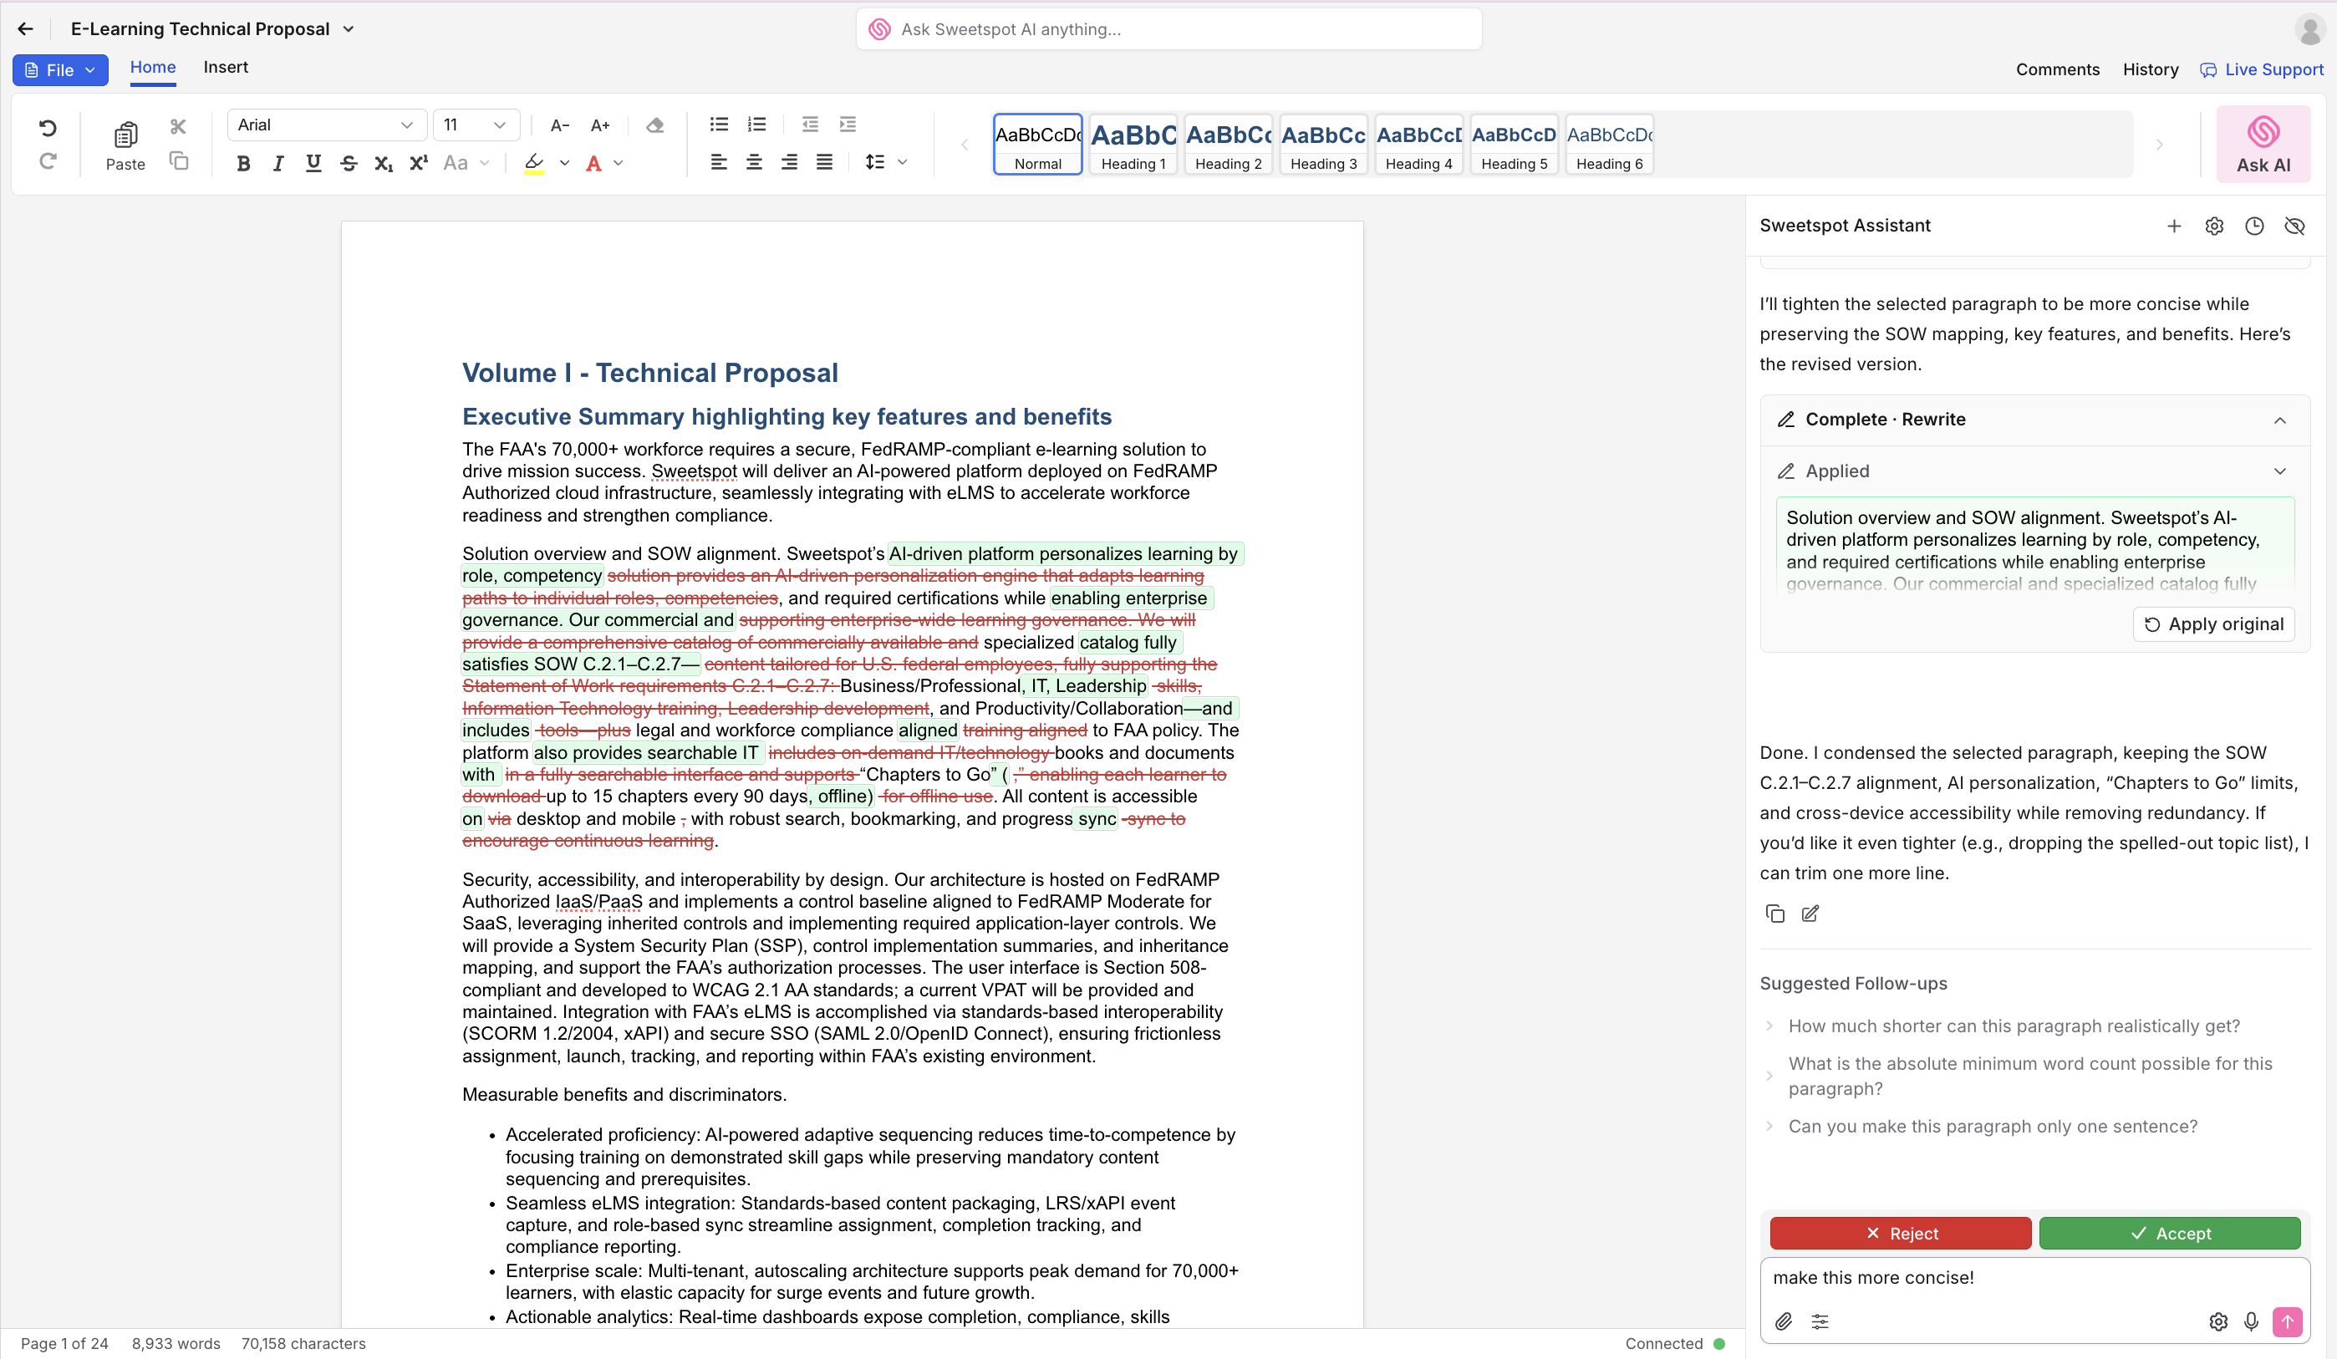2337x1359 pixels.
Task: Collapse the Complete · Rewrite section
Action: [2279, 420]
